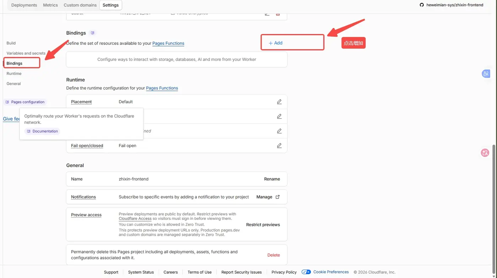Open the Pages Functions link under Bindings
The image size is (497, 278).
pyautogui.click(x=168, y=43)
